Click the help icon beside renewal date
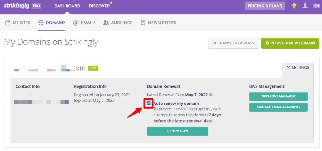The height and width of the screenshot is (151, 322). [211, 95]
